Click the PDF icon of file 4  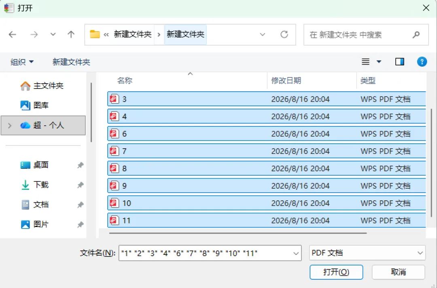point(114,116)
